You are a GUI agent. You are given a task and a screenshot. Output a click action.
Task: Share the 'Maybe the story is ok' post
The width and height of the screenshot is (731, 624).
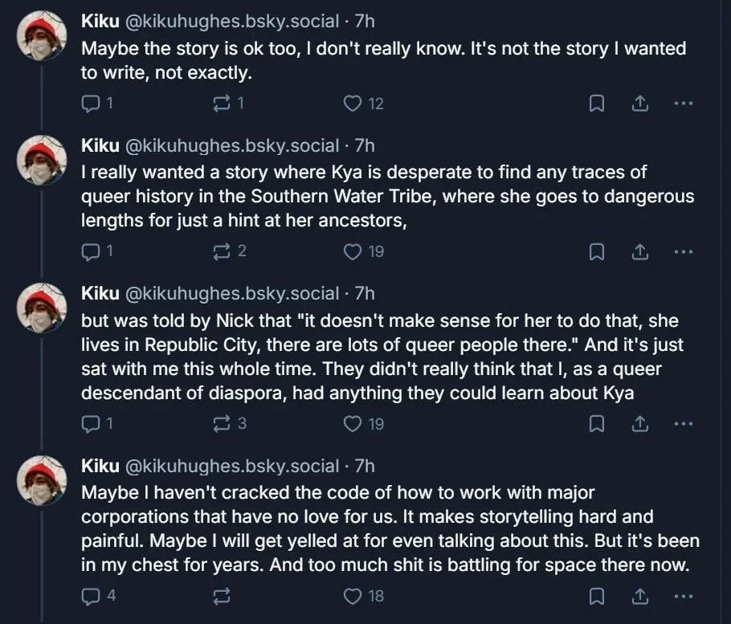tap(640, 103)
